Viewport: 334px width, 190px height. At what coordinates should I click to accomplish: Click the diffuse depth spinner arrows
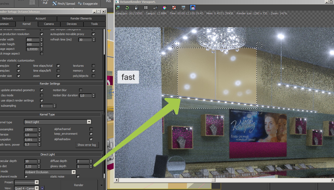click(91, 161)
